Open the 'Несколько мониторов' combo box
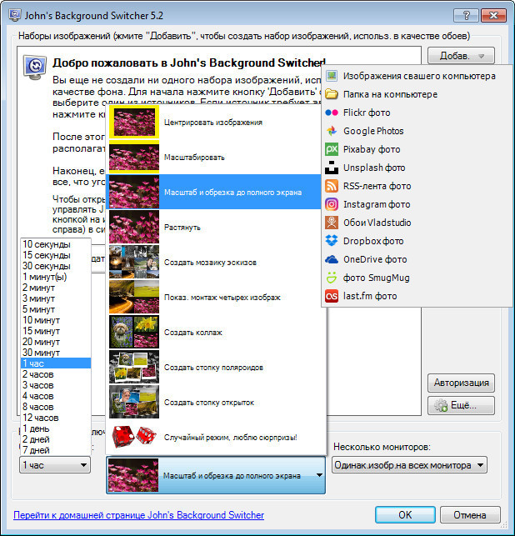Image resolution: width=515 pixels, height=536 pixels. click(x=409, y=465)
